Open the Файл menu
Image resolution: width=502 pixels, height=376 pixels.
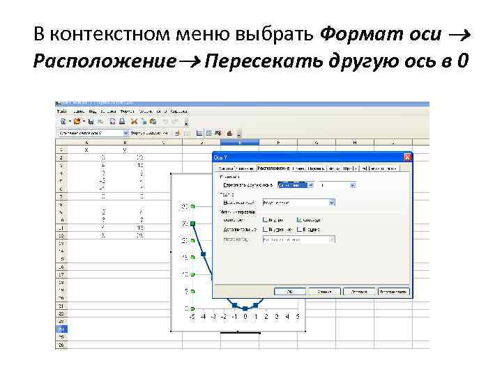coord(62,111)
